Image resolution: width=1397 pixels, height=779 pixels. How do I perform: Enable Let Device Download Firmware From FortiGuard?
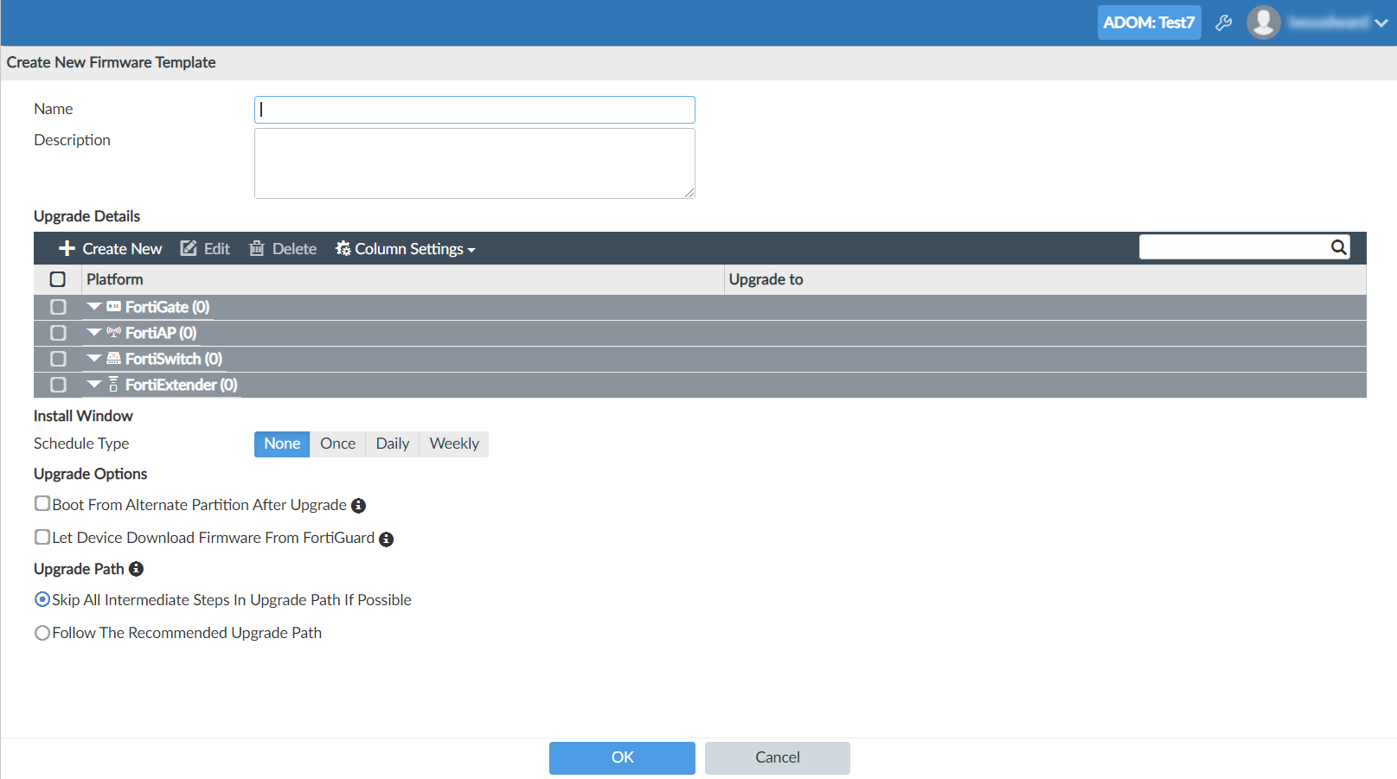42,537
